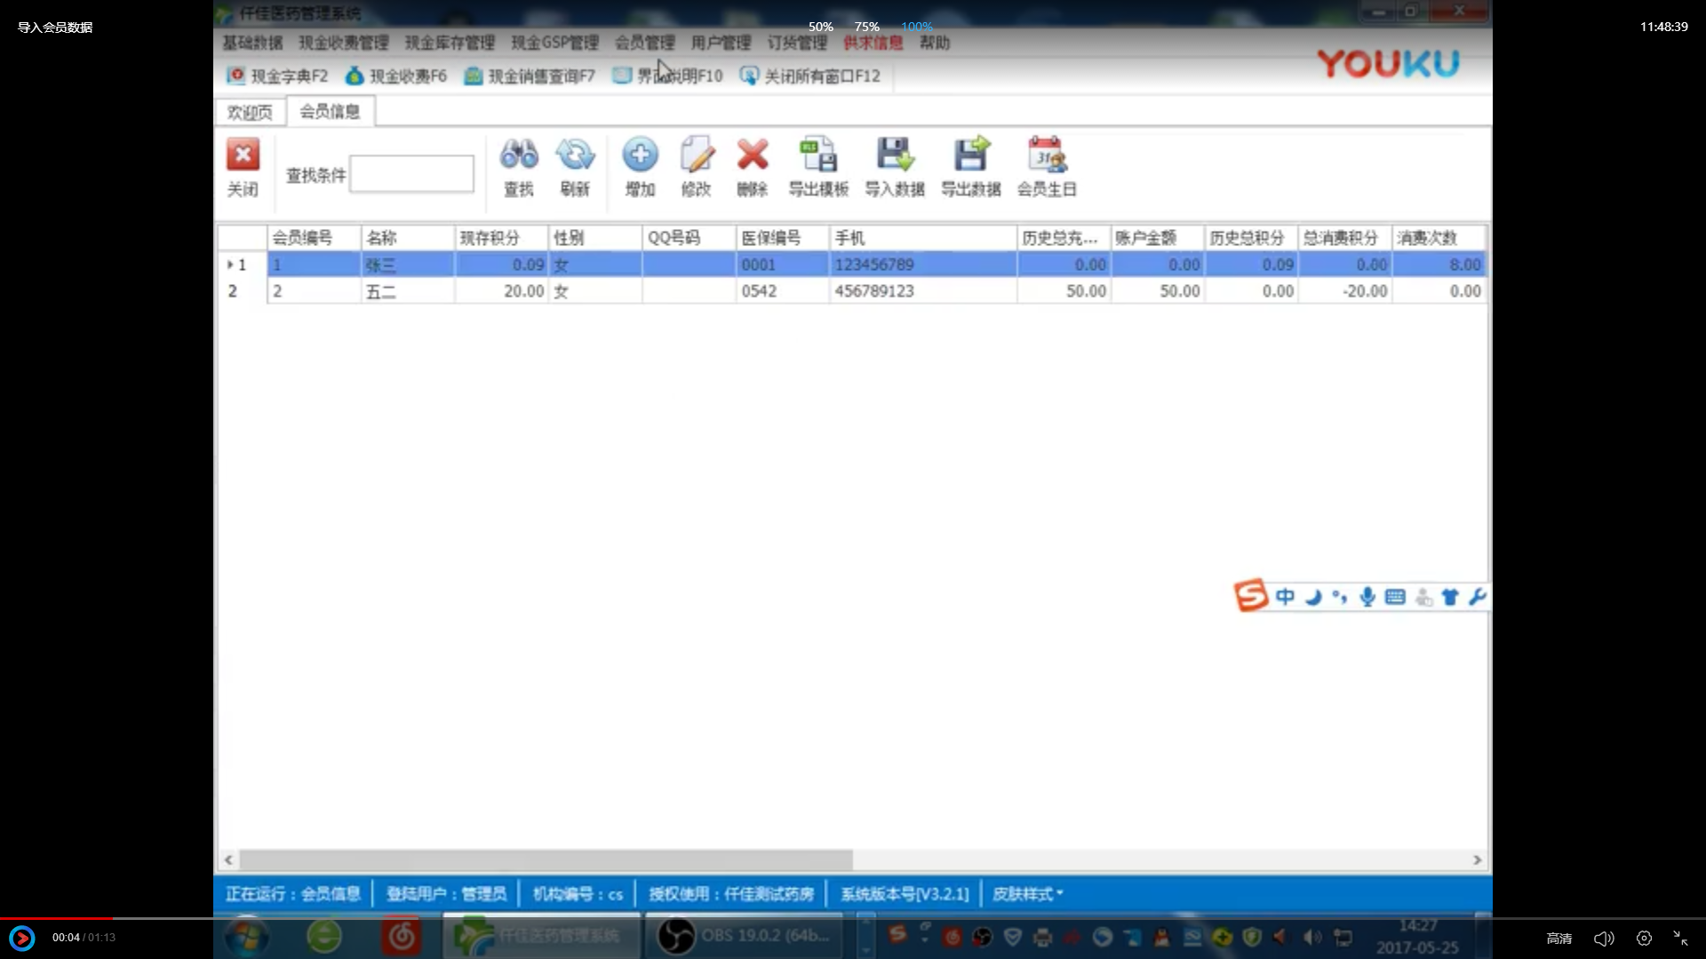Click the video progress bar
1706x959 pixels.
click(853, 918)
